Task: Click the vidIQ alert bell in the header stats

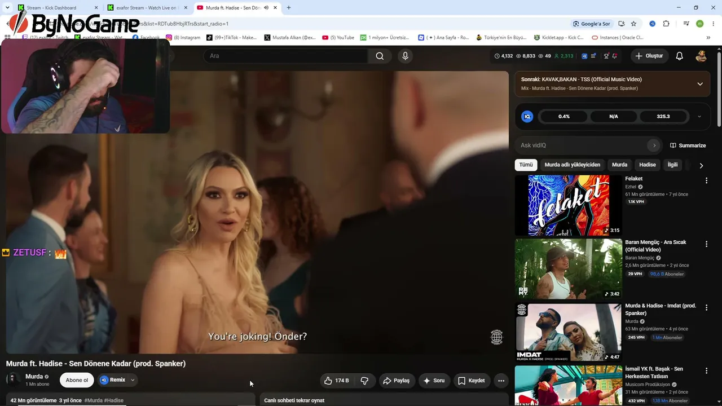Action: point(614,56)
